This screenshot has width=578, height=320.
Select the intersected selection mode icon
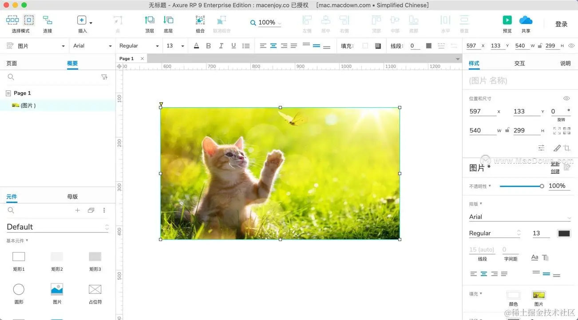[12, 20]
